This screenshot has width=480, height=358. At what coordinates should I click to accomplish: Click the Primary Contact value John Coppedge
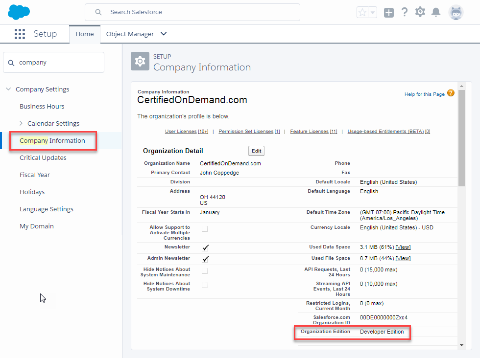click(x=219, y=173)
